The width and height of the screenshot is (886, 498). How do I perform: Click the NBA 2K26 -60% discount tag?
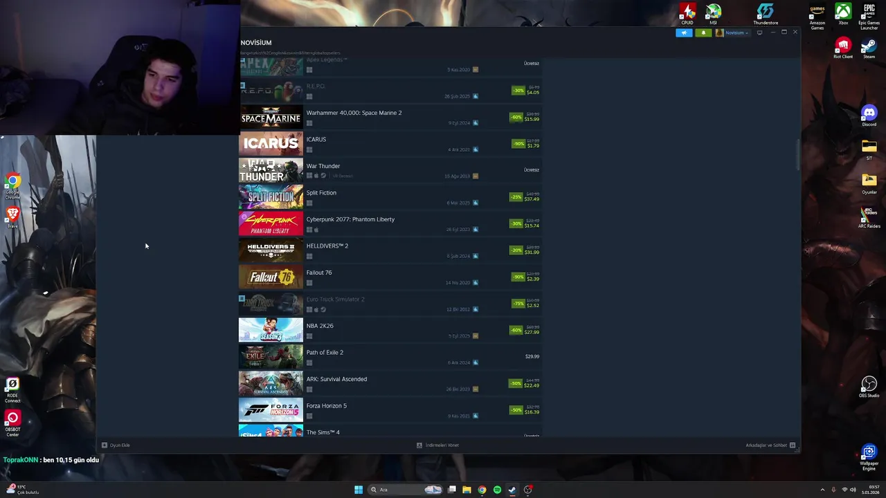point(516,330)
